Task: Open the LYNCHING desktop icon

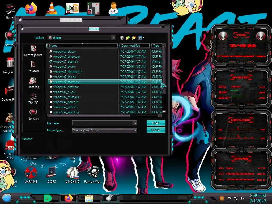Action: coord(73,175)
